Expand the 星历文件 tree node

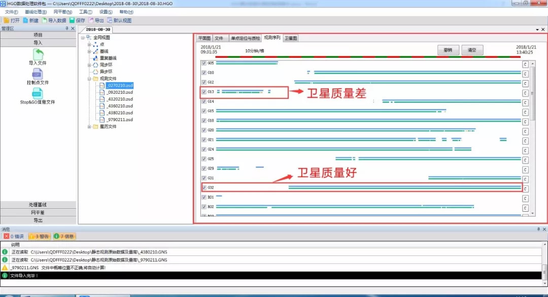tap(89, 127)
